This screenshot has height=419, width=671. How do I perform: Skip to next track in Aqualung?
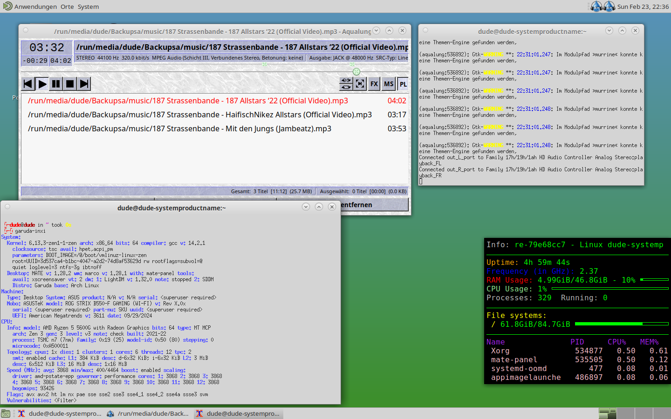pos(84,84)
